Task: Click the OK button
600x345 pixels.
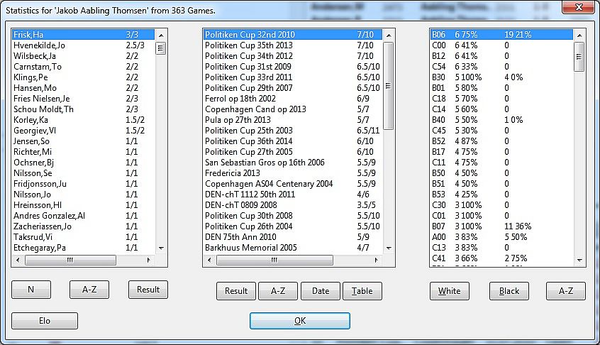Action: [x=299, y=321]
